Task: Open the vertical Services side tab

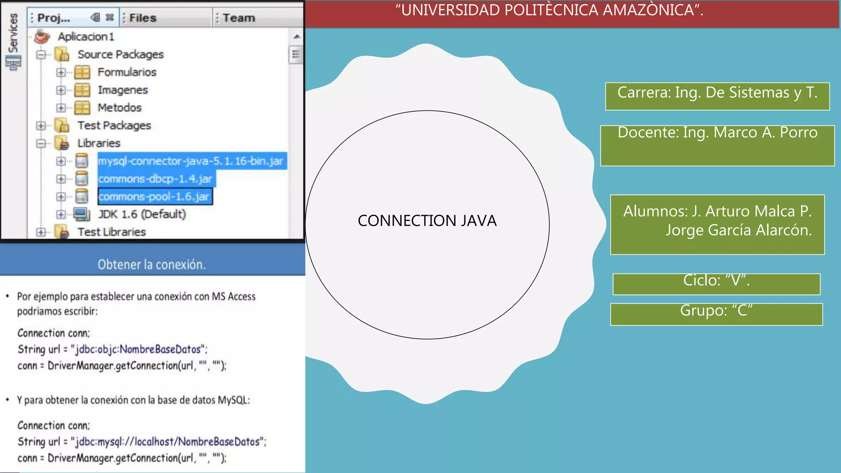Action: click(13, 33)
